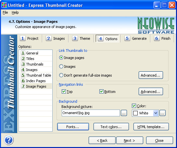Viewport: 177px width, 148px height.
Task: Go back with the Back button
Action: (102, 141)
